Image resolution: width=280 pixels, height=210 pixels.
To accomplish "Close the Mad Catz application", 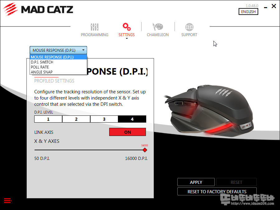I will click(274, 6).
